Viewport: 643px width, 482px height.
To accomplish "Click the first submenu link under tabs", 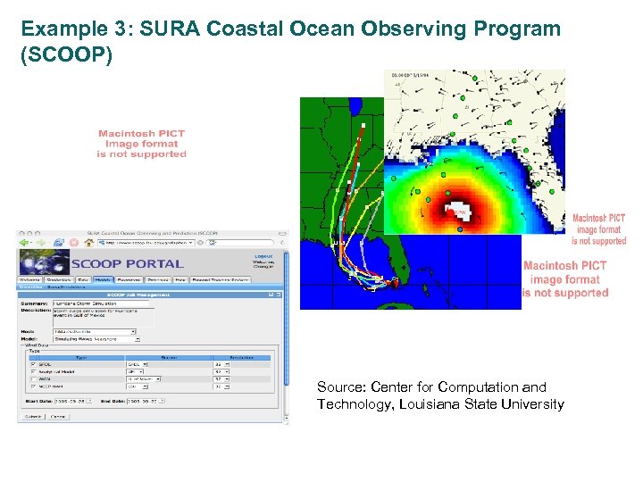I will pos(30,287).
